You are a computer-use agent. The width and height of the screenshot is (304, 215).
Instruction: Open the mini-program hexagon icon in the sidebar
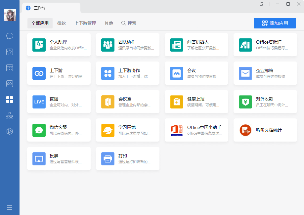pos(10,131)
